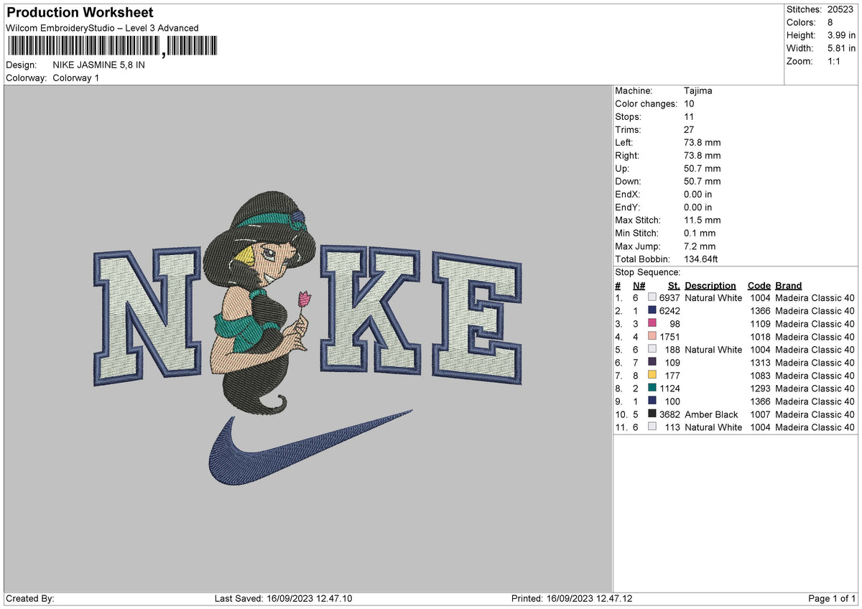Select the Max Jump value "7.2 mm"

(x=700, y=246)
